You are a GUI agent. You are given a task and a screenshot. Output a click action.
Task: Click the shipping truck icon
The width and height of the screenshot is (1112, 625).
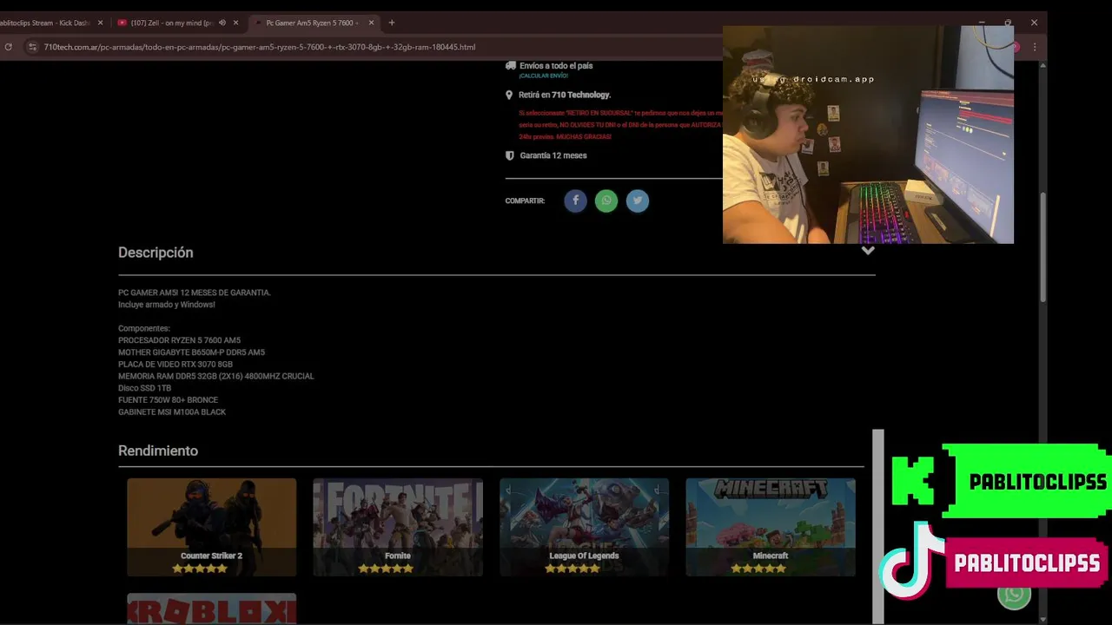[510, 65]
